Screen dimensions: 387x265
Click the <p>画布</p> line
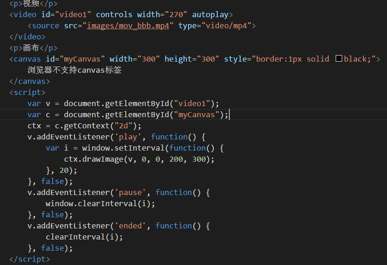click(x=33, y=48)
